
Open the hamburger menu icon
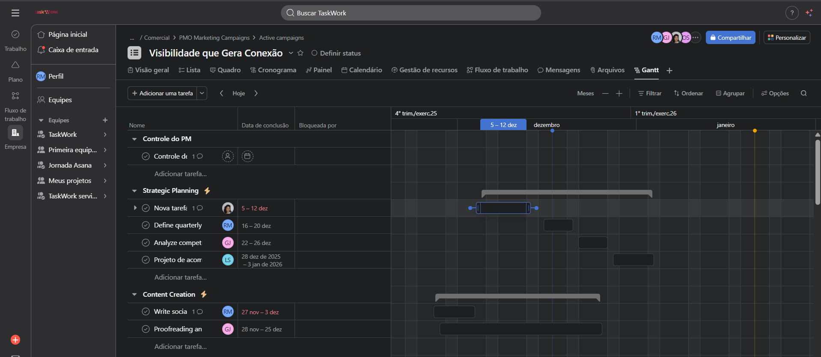tap(15, 13)
